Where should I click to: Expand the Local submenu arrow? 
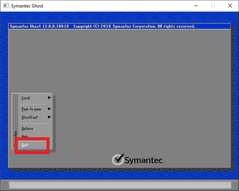pyautogui.click(x=49, y=97)
